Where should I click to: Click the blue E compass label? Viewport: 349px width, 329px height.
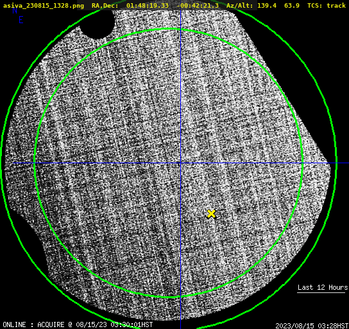click(x=21, y=20)
